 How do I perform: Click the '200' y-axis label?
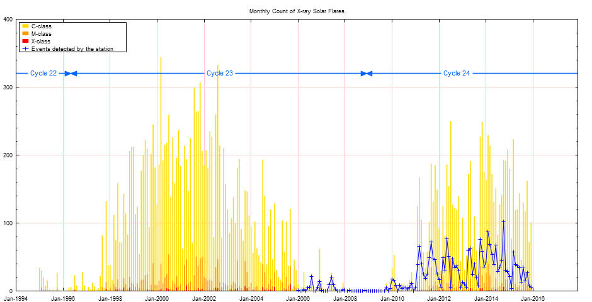click(x=8, y=155)
